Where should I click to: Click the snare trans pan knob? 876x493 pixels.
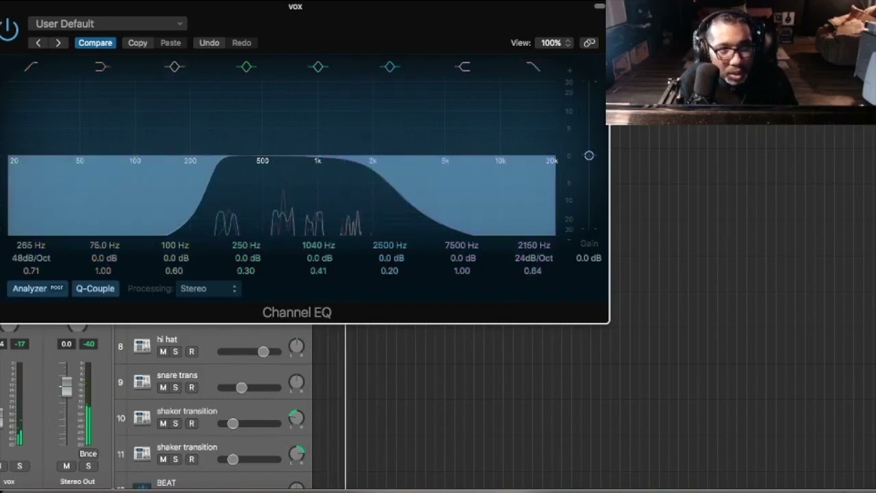(x=296, y=382)
